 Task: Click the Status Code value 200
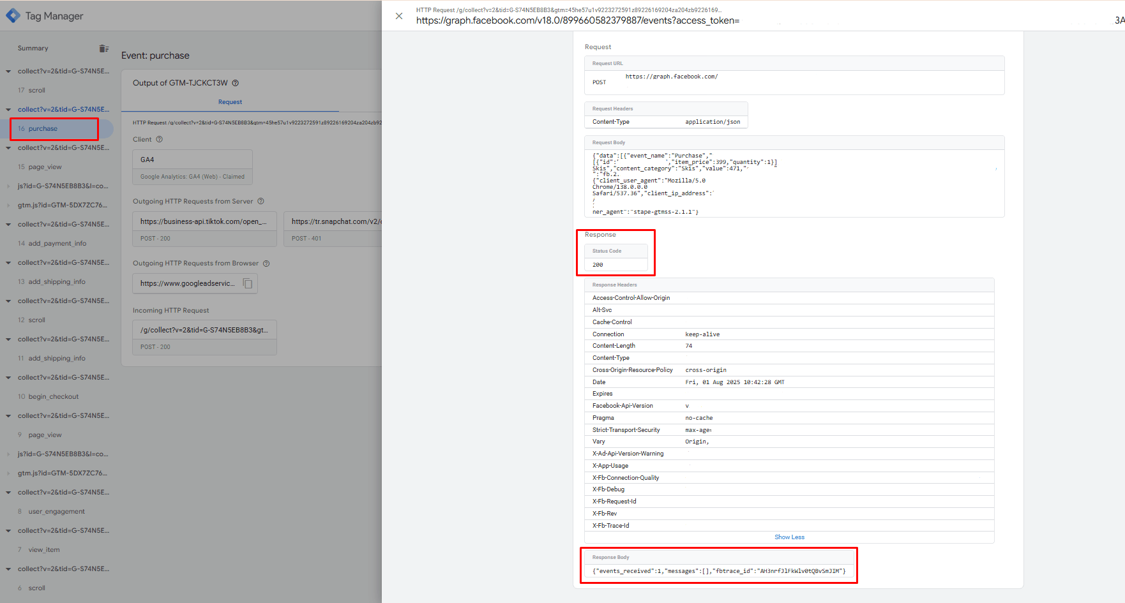pyautogui.click(x=598, y=265)
